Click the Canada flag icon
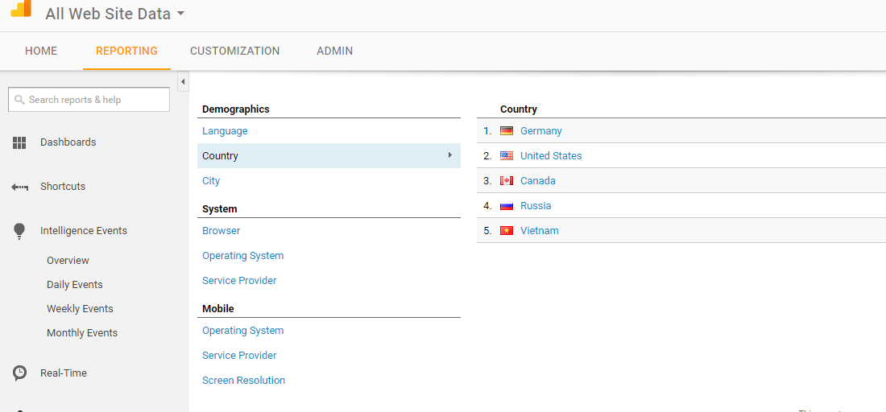The height and width of the screenshot is (412, 886). pos(507,181)
